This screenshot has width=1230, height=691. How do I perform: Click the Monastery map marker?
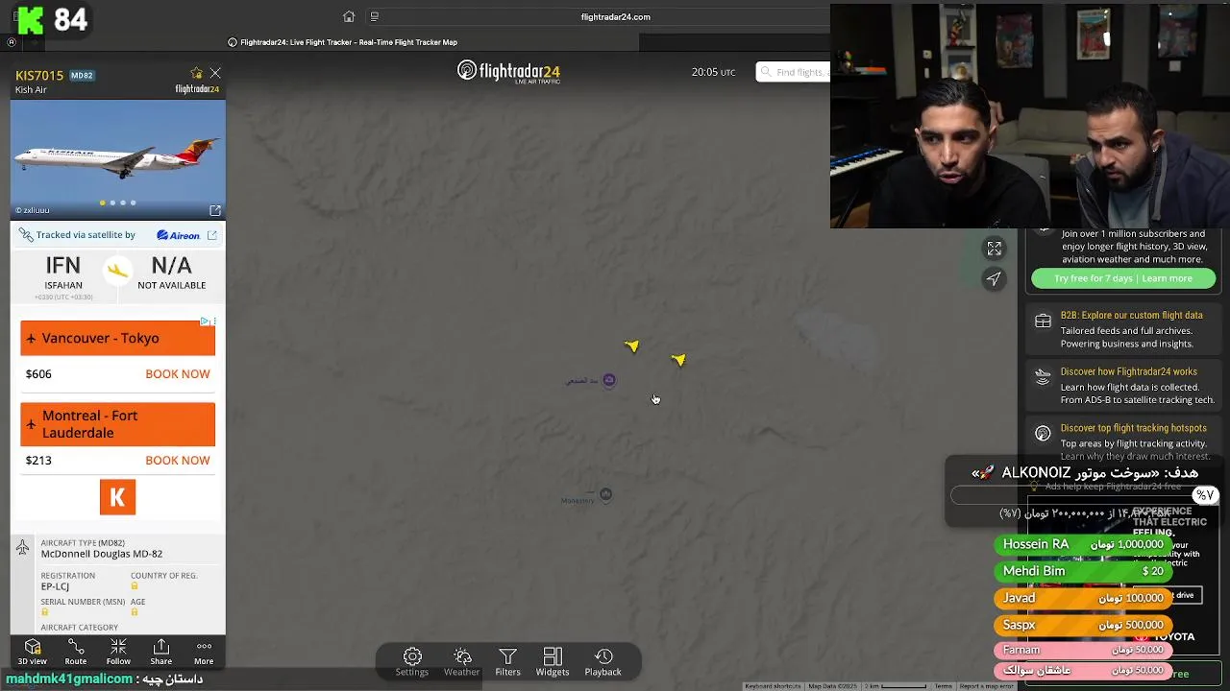click(605, 494)
